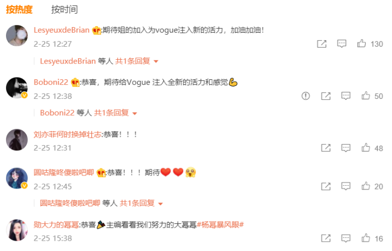Click the reply icon on LesyeuxdeBrian's comment
The height and width of the screenshot is (251, 392).
click(341, 43)
